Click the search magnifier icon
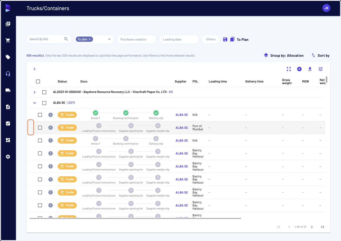341x241 pixels. click(x=66, y=39)
